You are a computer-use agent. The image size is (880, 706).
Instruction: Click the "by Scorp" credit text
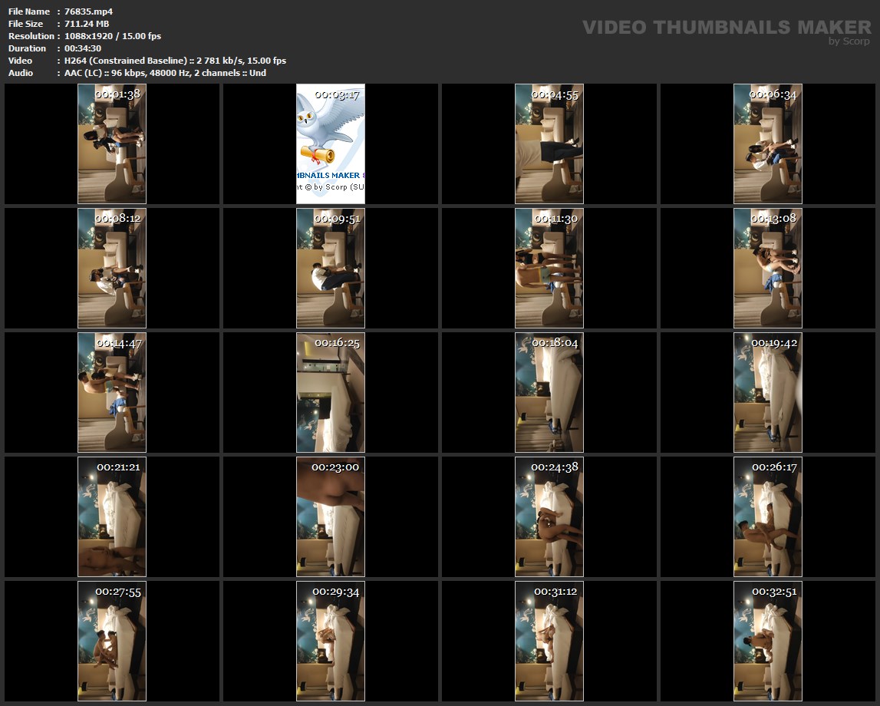pos(849,41)
